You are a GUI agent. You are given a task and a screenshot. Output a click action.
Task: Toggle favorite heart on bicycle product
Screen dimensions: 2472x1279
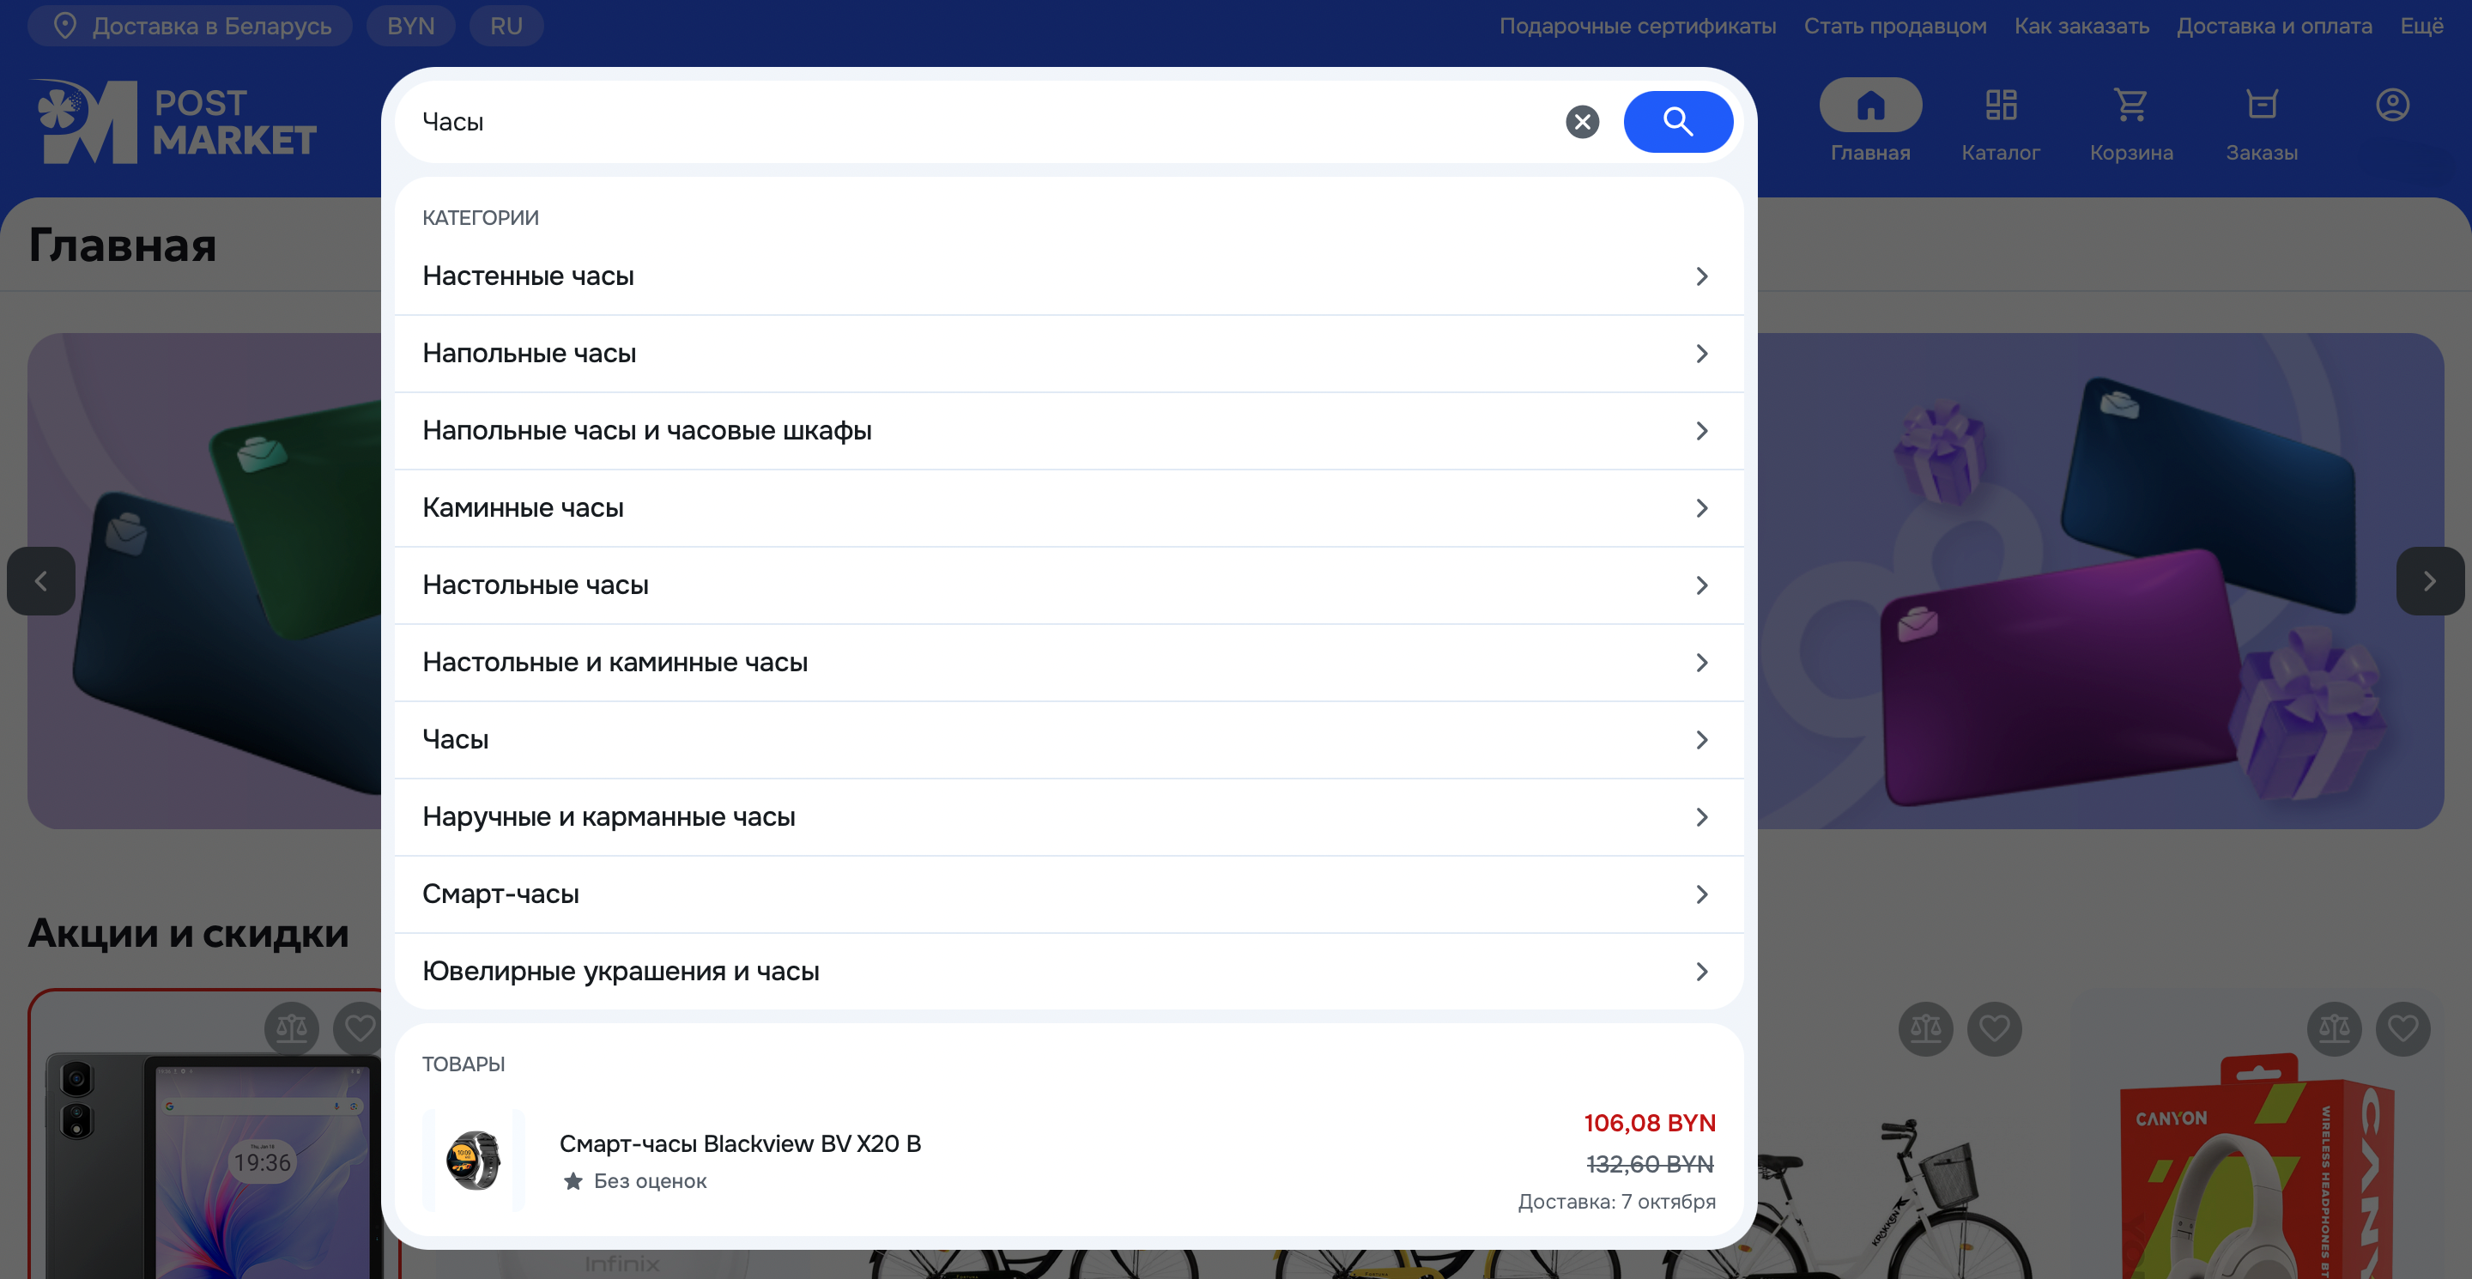(1993, 1028)
